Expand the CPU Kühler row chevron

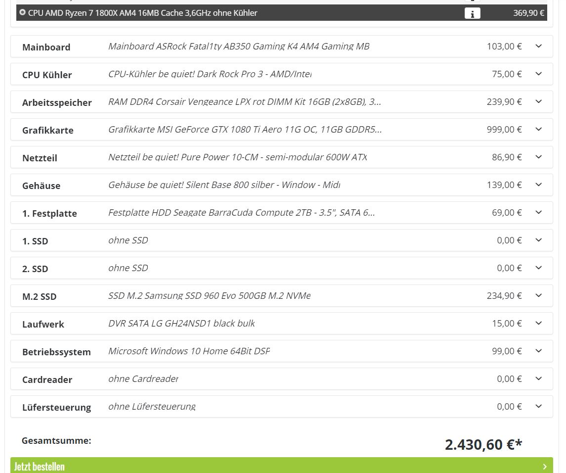click(x=539, y=74)
